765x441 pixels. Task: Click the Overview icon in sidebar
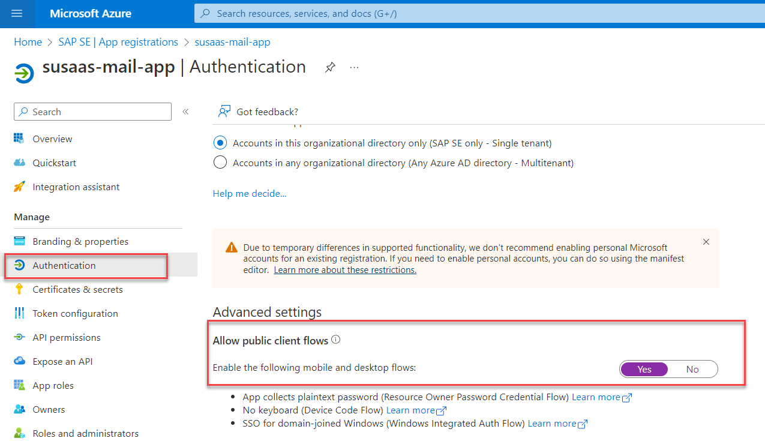click(20, 139)
